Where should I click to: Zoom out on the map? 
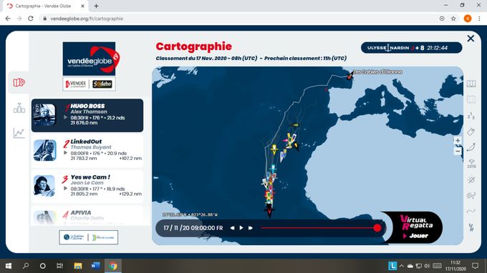[x=458, y=152]
